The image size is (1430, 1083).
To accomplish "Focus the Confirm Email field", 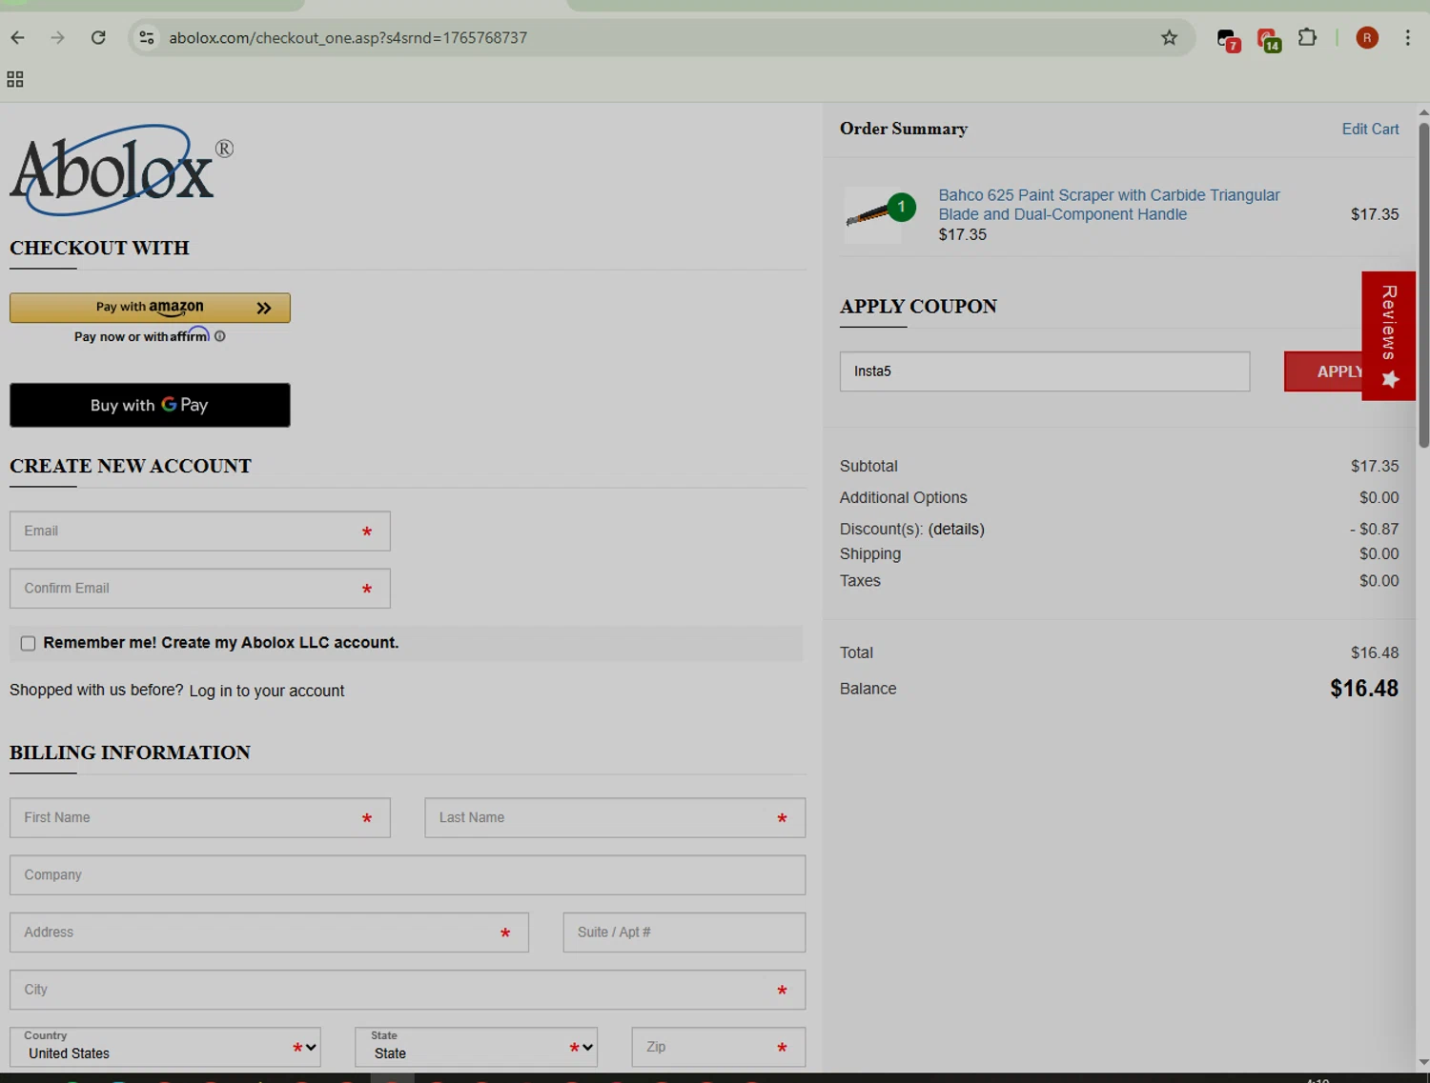I will pyautogui.click(x=200, y=589).
